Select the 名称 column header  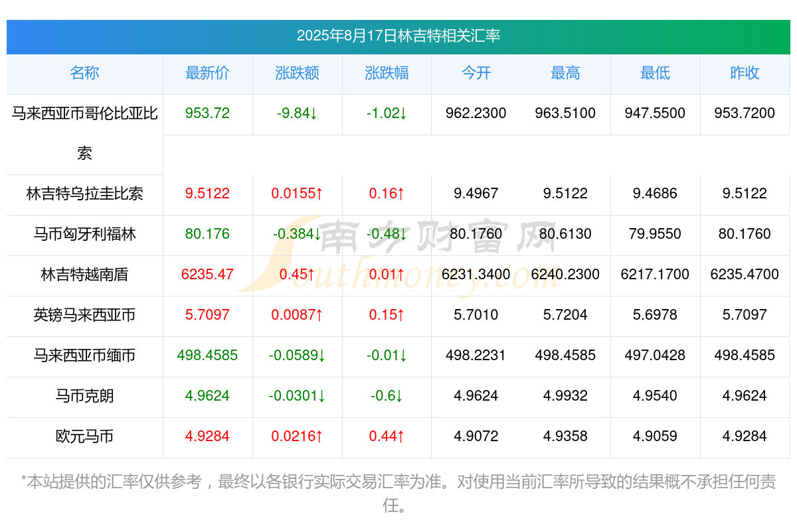click(84, 73)
